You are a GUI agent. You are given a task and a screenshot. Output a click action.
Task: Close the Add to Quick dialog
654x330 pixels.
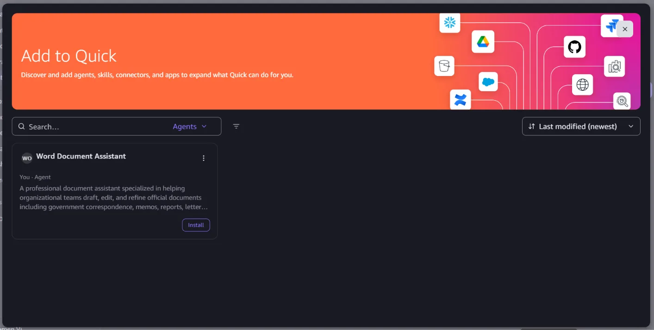coord(625,29)
